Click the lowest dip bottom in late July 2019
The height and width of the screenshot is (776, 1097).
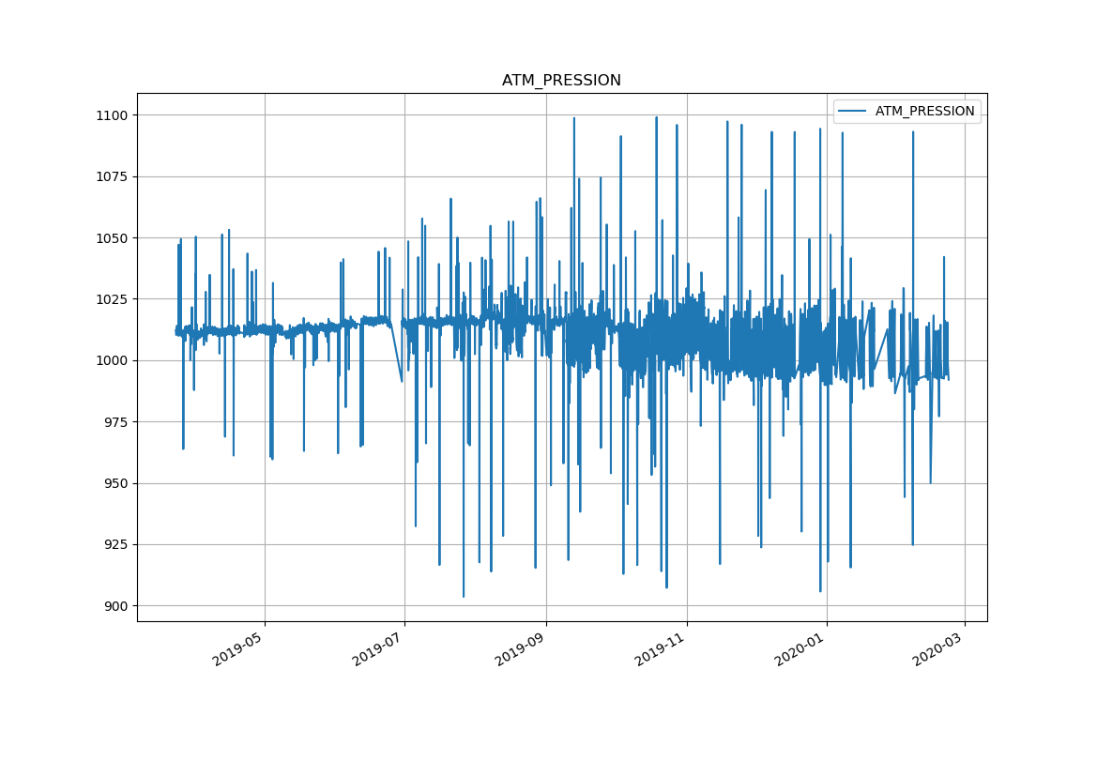pos(463,595)
